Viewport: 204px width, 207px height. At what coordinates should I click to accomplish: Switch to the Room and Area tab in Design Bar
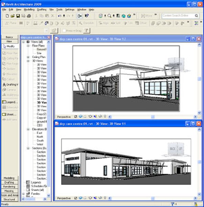pyautogui.click(x=9, y=195)
